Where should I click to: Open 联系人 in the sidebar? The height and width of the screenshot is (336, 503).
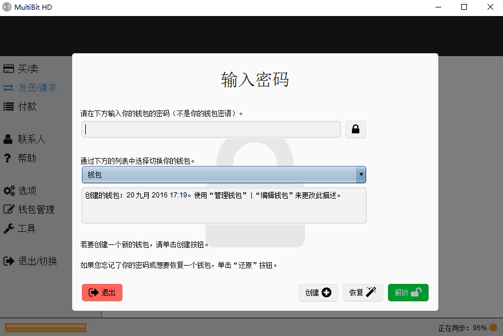tap(25, 139)
